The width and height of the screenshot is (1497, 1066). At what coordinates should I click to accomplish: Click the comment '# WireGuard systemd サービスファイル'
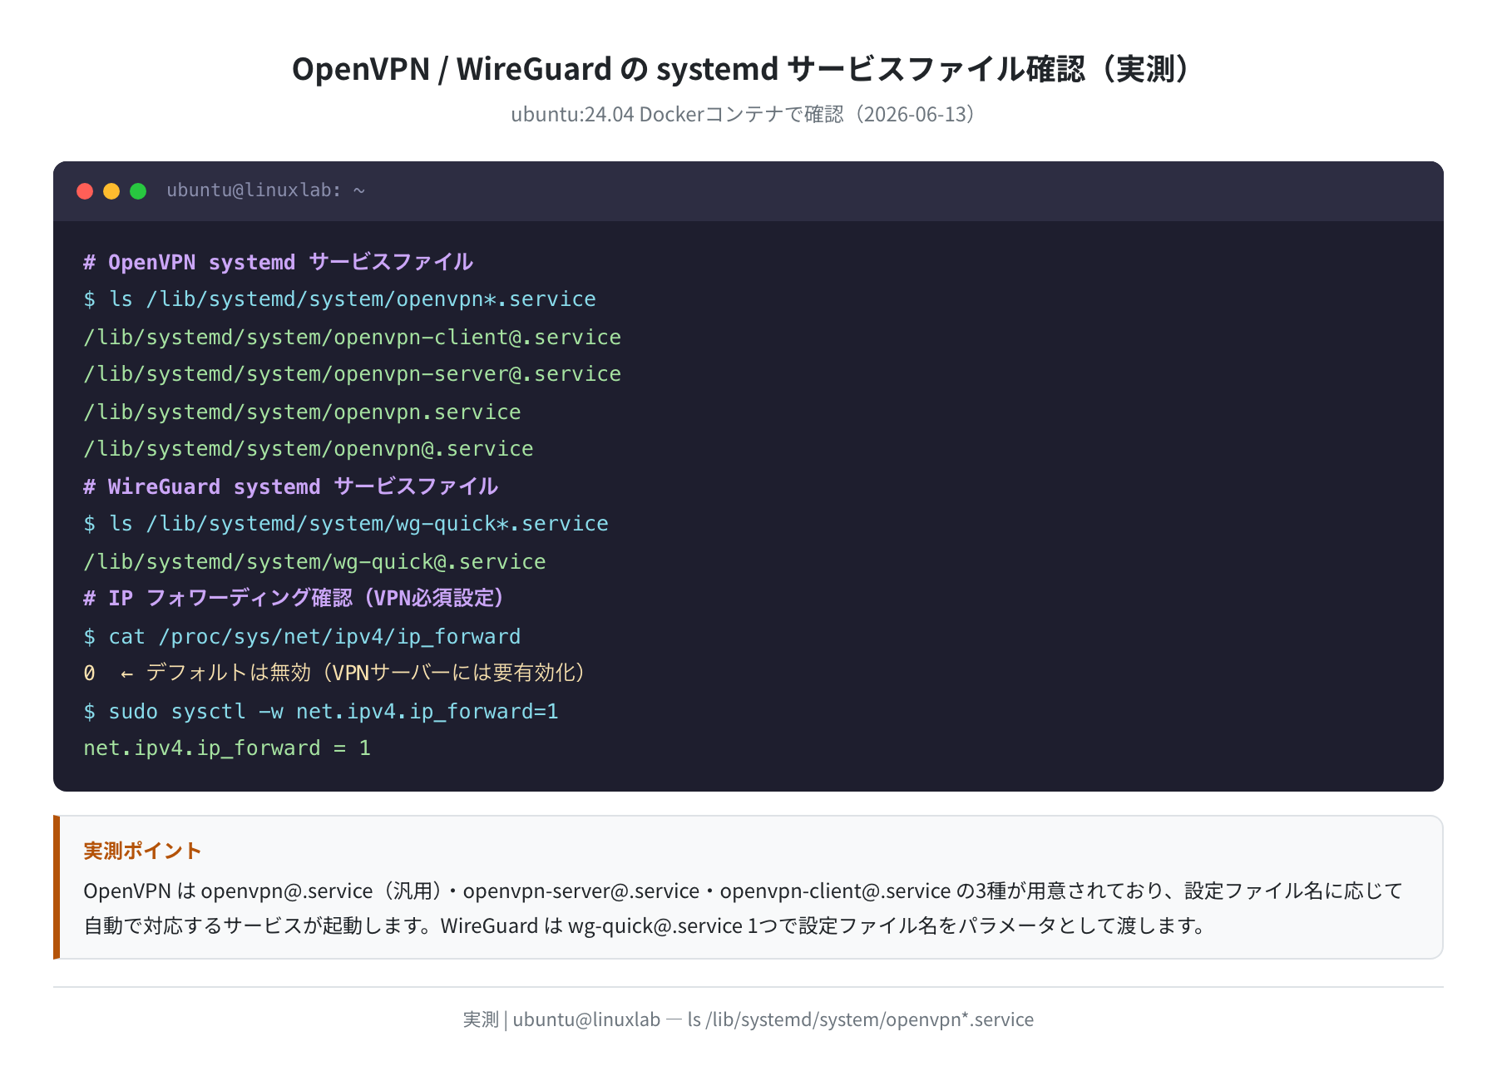291,486
